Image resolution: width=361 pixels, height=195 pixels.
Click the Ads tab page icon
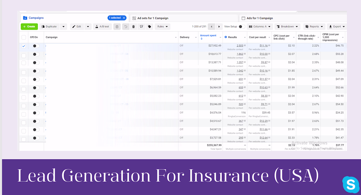(x=244, y=18)
